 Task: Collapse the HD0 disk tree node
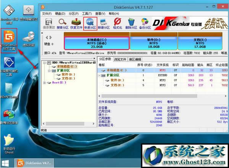pyautogui.click(x=44, y=62)
